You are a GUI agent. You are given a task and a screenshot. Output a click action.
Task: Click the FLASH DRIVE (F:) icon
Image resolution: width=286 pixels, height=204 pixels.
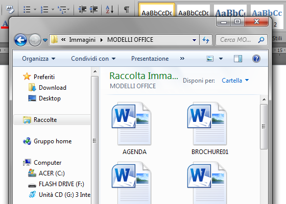click(x=32, y=186)
